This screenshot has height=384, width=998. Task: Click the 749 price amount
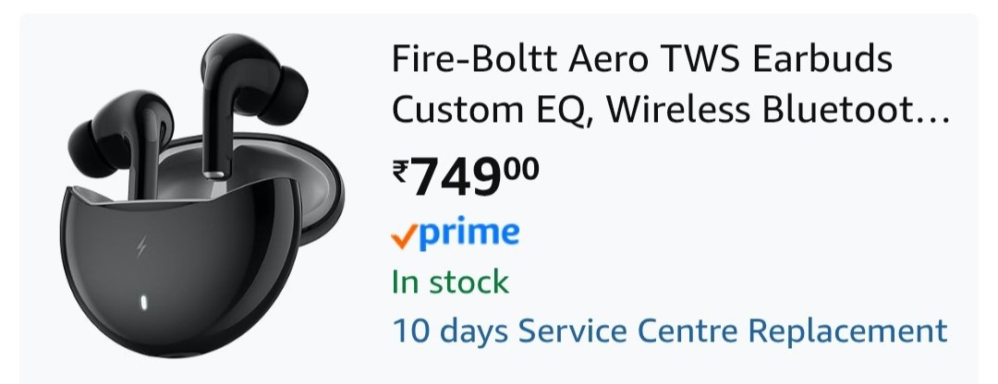coord(456,177)
